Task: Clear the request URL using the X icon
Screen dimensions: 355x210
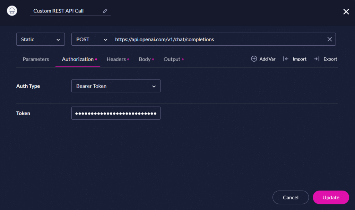Action: (x=329, y=39)
